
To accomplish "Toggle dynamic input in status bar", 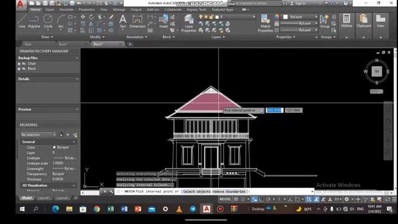I will tap(254, 199).
